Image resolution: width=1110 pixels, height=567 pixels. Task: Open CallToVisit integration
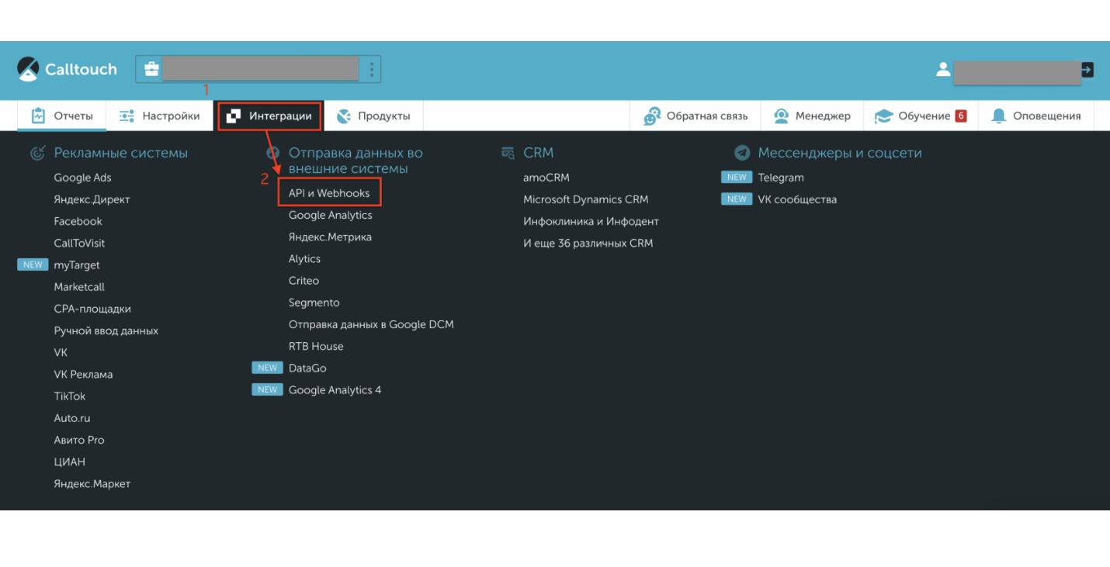tap(79, 243)
